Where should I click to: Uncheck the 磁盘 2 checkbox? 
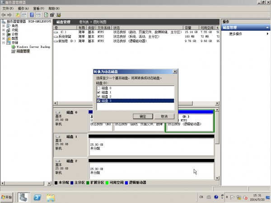(x=98, y=97)
